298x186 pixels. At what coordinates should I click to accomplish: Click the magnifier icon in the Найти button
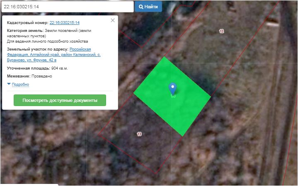141,7
